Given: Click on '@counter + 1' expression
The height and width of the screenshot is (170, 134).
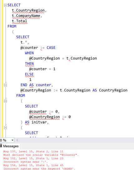Looking at the screenshot, I should coord(42,69).
